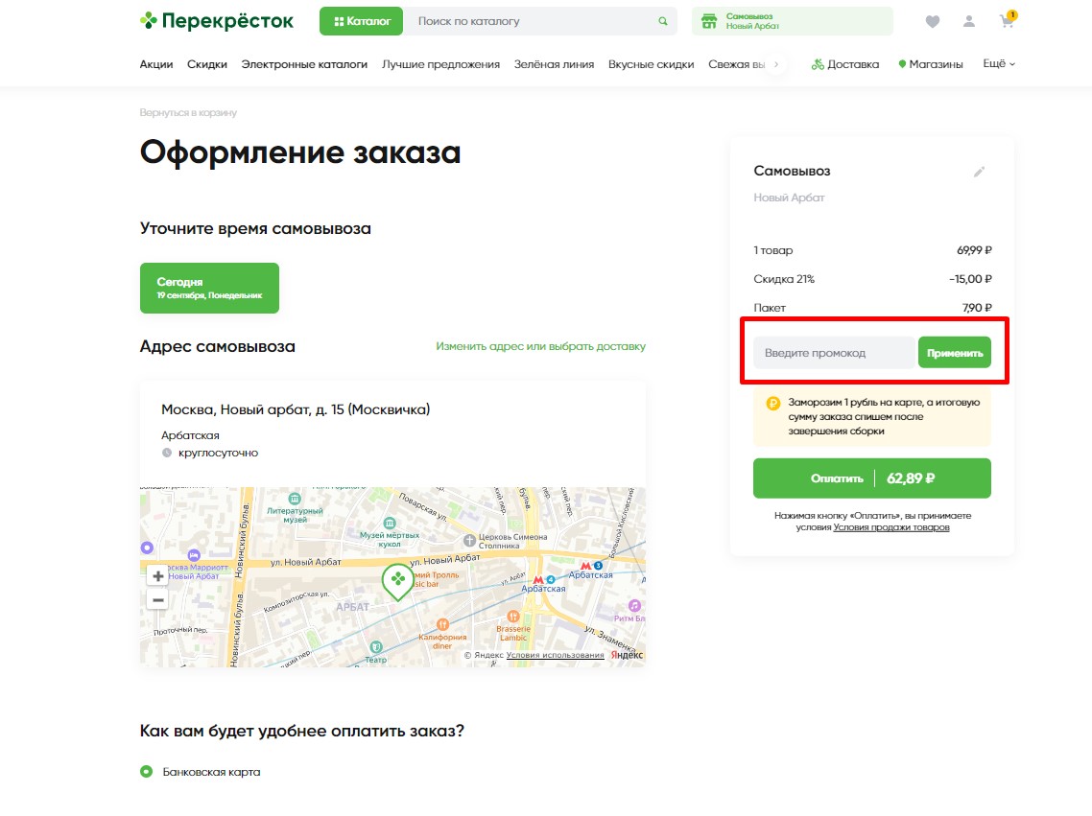1092x816 pixels.
Task: Click the круглосуточно opening hours text
Action: click(218, 453)
